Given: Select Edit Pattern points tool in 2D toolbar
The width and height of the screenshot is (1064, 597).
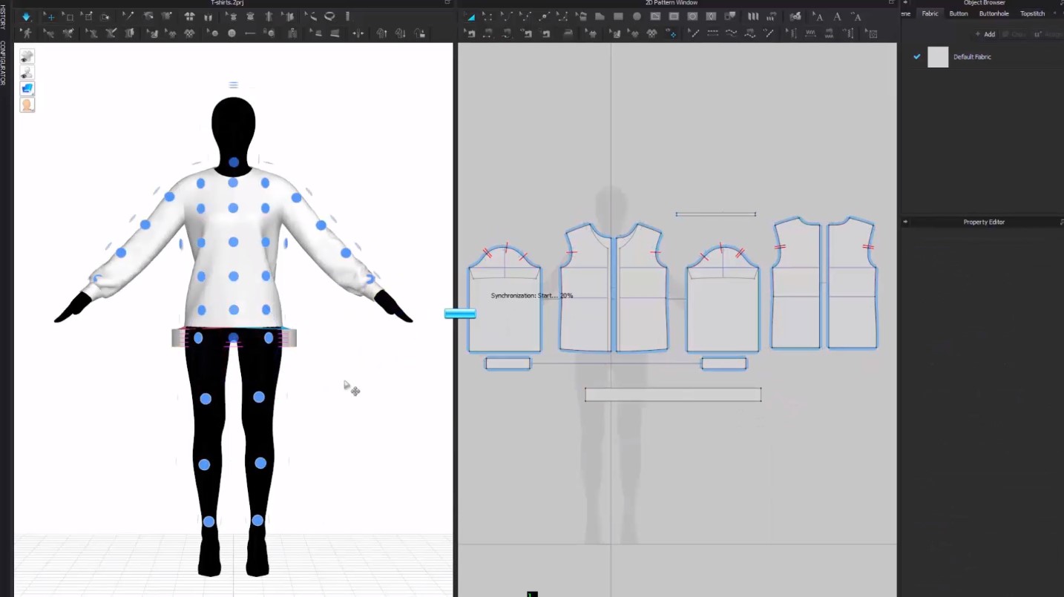Looking at the screenshot, I should tap(487, 16).
